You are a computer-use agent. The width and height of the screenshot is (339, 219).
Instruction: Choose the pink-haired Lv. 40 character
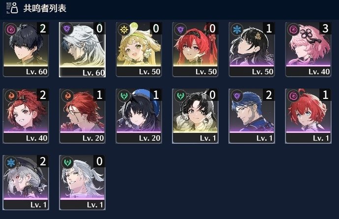[308, 49]
